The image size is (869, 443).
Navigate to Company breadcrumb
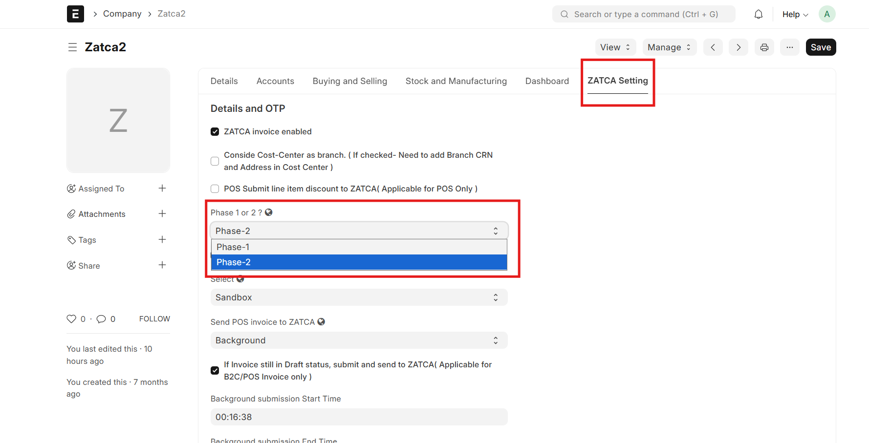click(122, 14)
